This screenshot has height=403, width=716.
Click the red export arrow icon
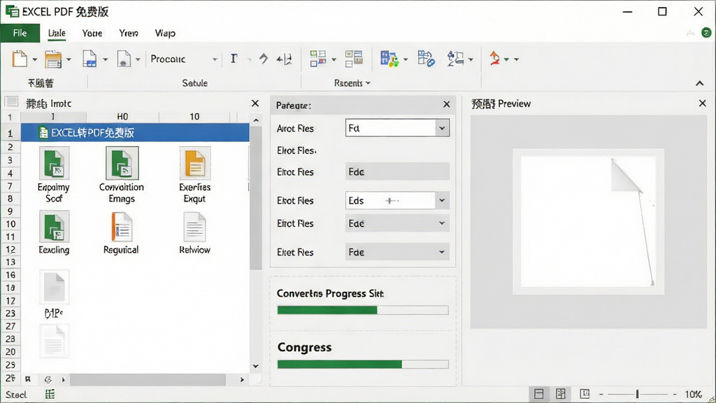pyautogui.click(x=494, y=59)
